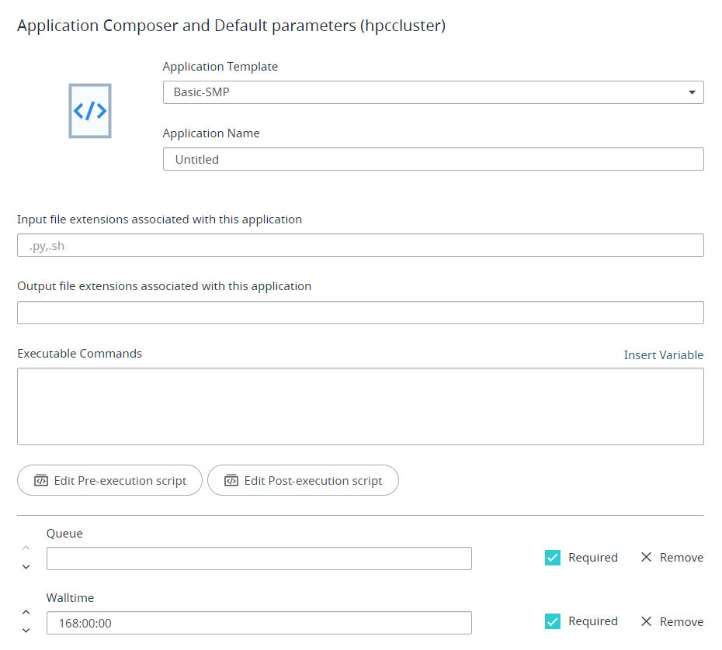Screen dimensions: 722x650
Task: Open the Edit Pre-execution script button
Action: pos(109,481)
